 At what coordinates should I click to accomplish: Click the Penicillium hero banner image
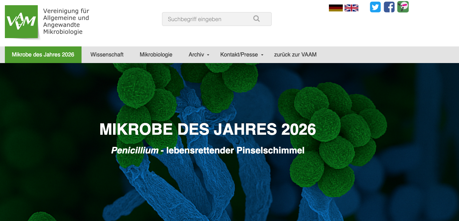tap(229, 191)
